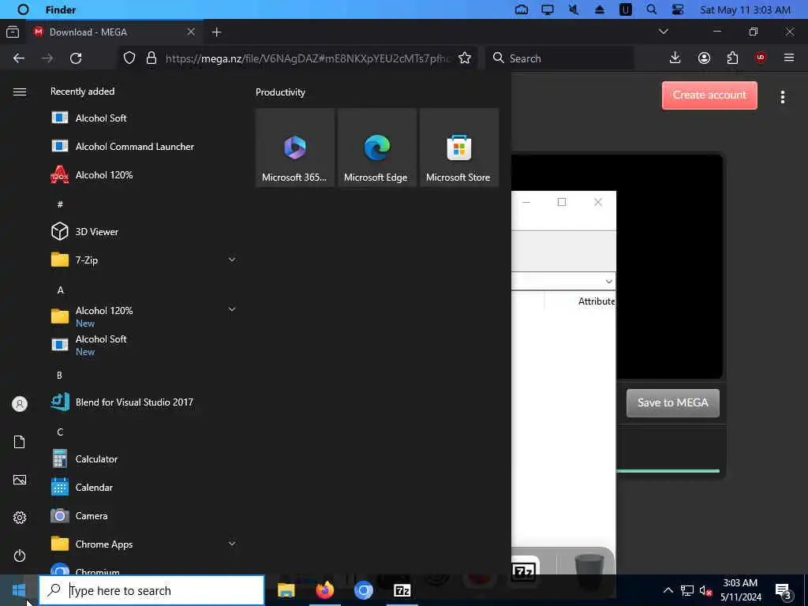This screenshot has width=808, height=606.
Task: Open Firefox View recent browsing
Action: tap(13, 32)
